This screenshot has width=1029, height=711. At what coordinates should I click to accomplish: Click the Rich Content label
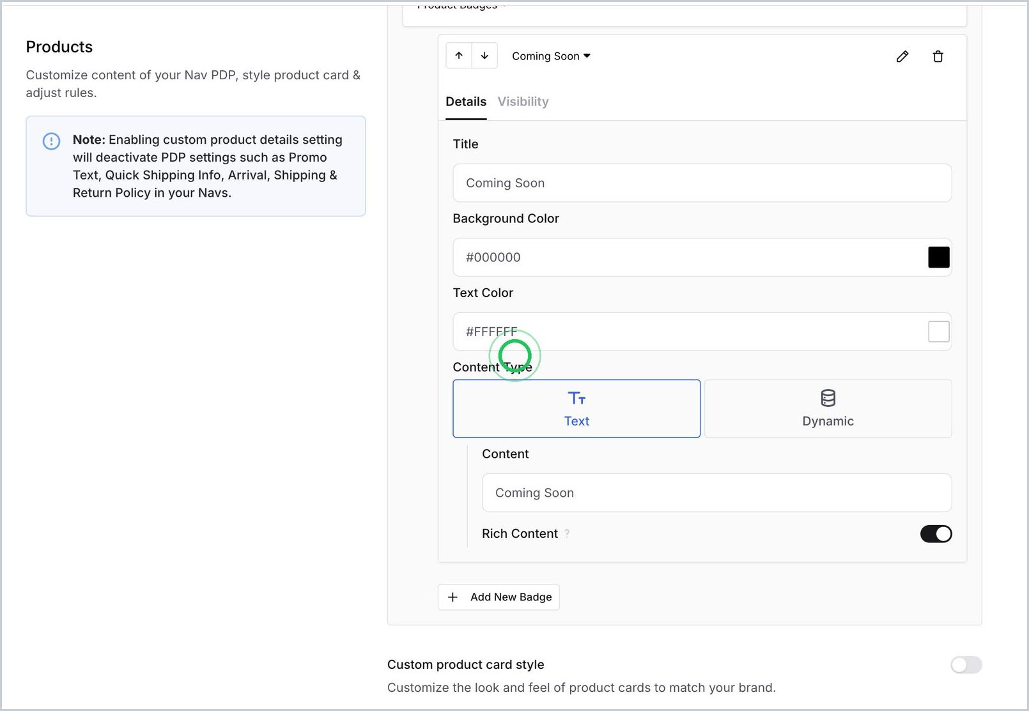520,533
